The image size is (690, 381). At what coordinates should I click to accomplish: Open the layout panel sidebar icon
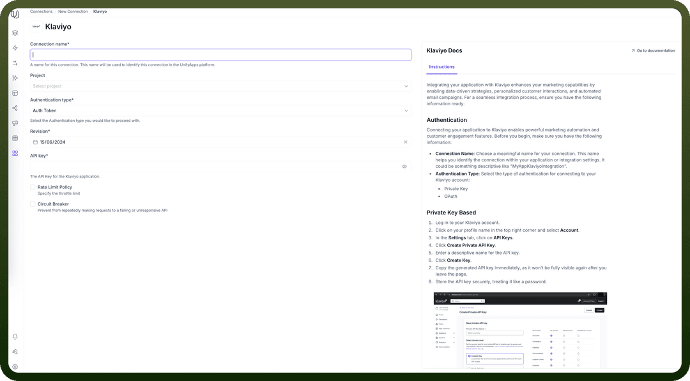(x=15, y=93)
